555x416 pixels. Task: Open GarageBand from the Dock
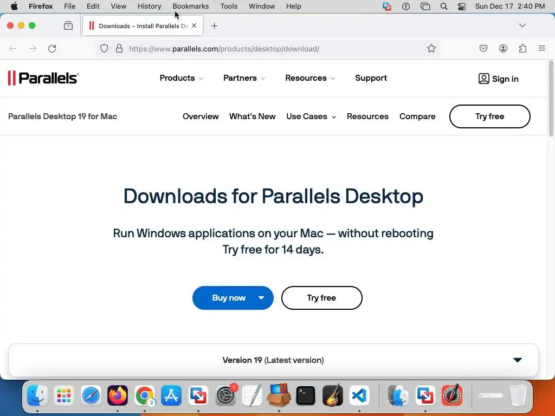coord(332,395)
